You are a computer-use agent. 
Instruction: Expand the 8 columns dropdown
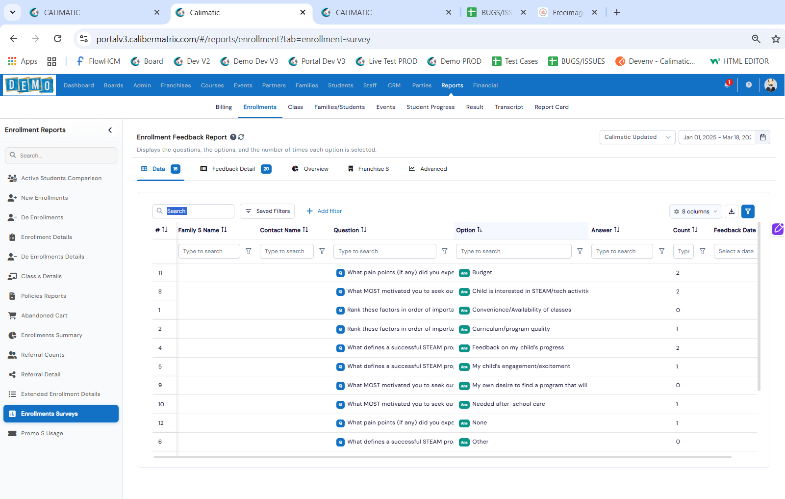tap(695, 211)
